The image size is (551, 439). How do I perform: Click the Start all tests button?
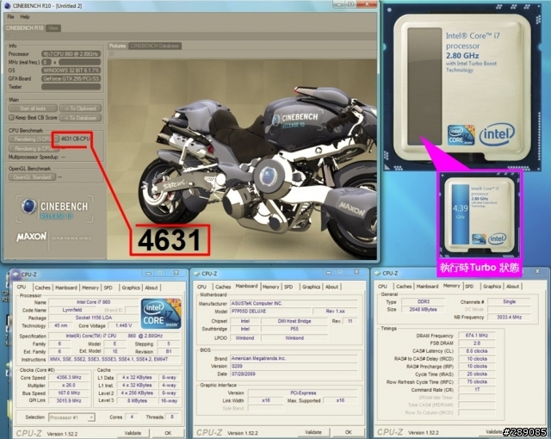pyautogui.click(x=33, y=108)
